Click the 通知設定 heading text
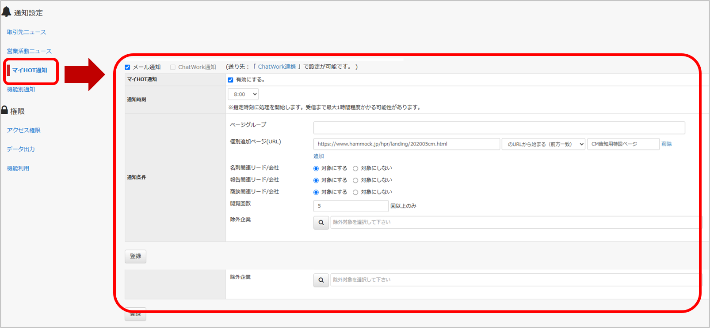Screen dimensions: 710x328 28,13
